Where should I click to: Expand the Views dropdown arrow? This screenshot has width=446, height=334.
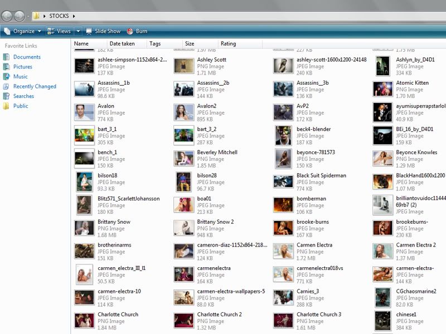click(x=78, y=31)
